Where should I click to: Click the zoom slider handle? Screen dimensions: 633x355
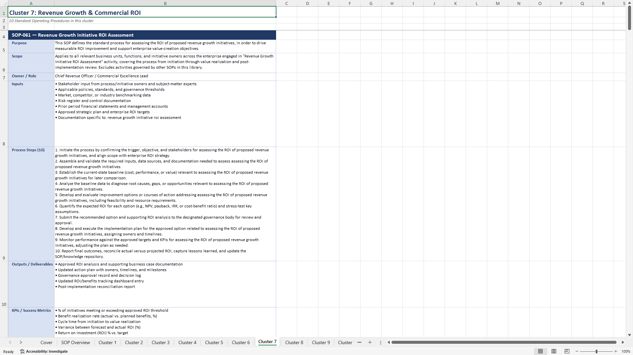(596, 351)
